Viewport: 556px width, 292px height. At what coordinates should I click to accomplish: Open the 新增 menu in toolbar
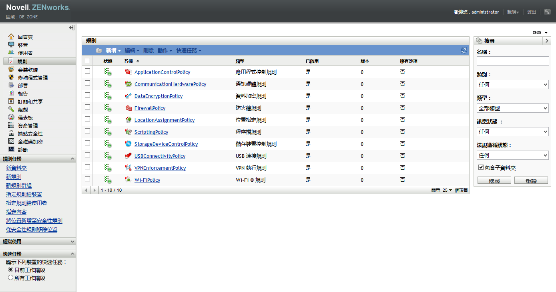coord(113,50)
